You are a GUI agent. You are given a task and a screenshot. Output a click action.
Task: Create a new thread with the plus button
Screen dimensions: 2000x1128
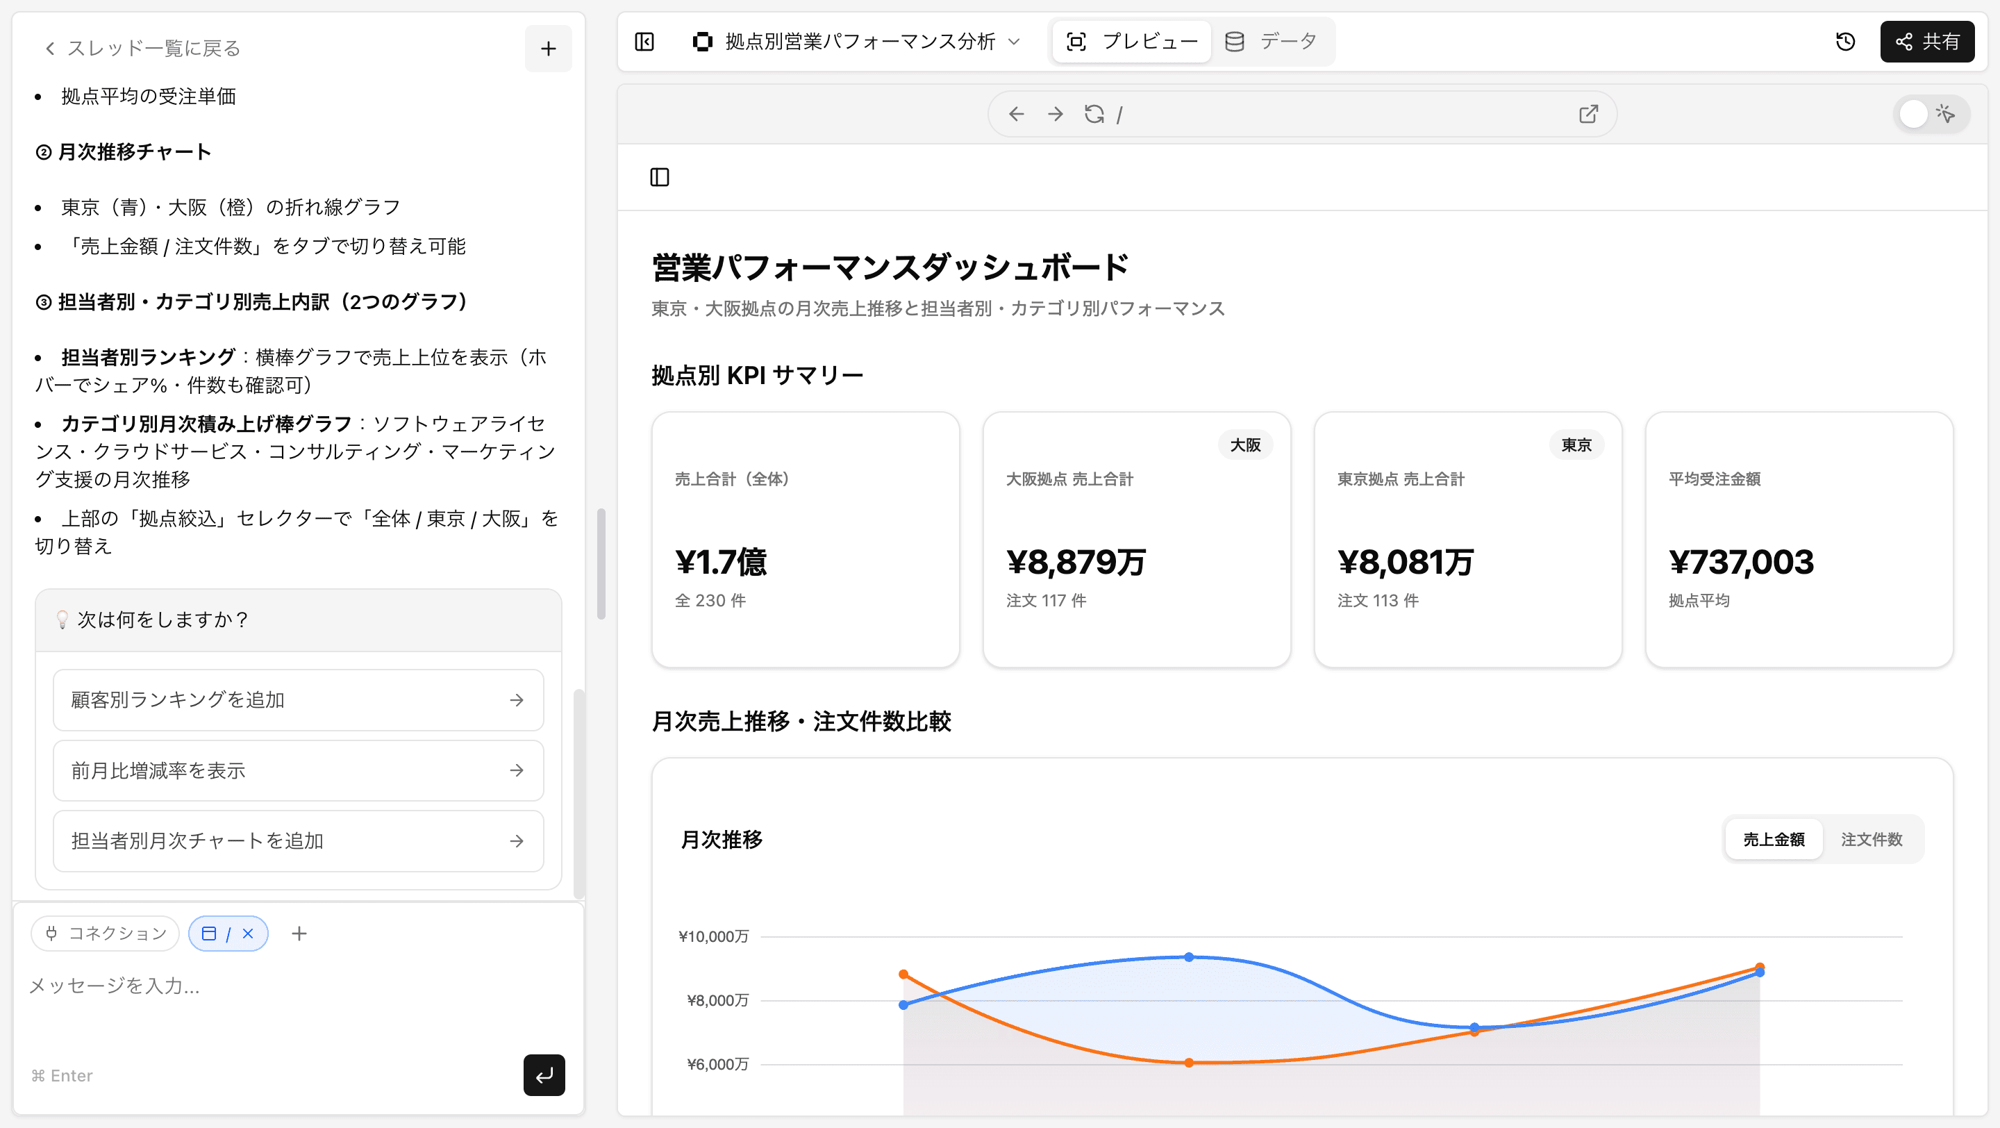coord(548,48)
